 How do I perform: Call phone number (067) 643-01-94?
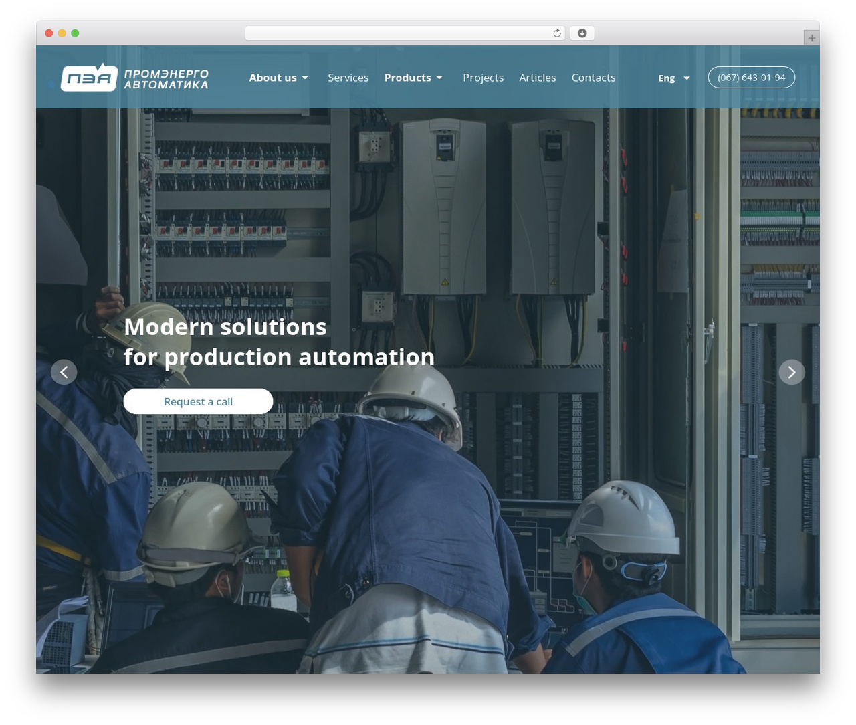751,78
